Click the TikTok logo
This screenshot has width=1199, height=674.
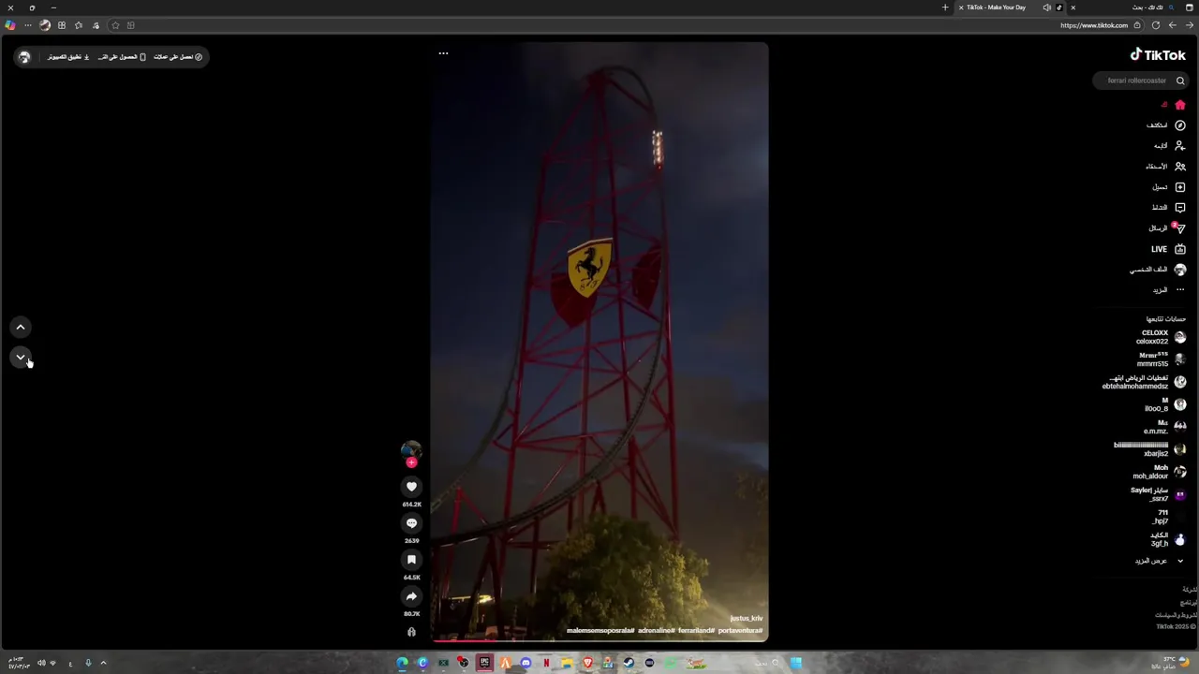pyautogui.click(x=1158, y=54)
